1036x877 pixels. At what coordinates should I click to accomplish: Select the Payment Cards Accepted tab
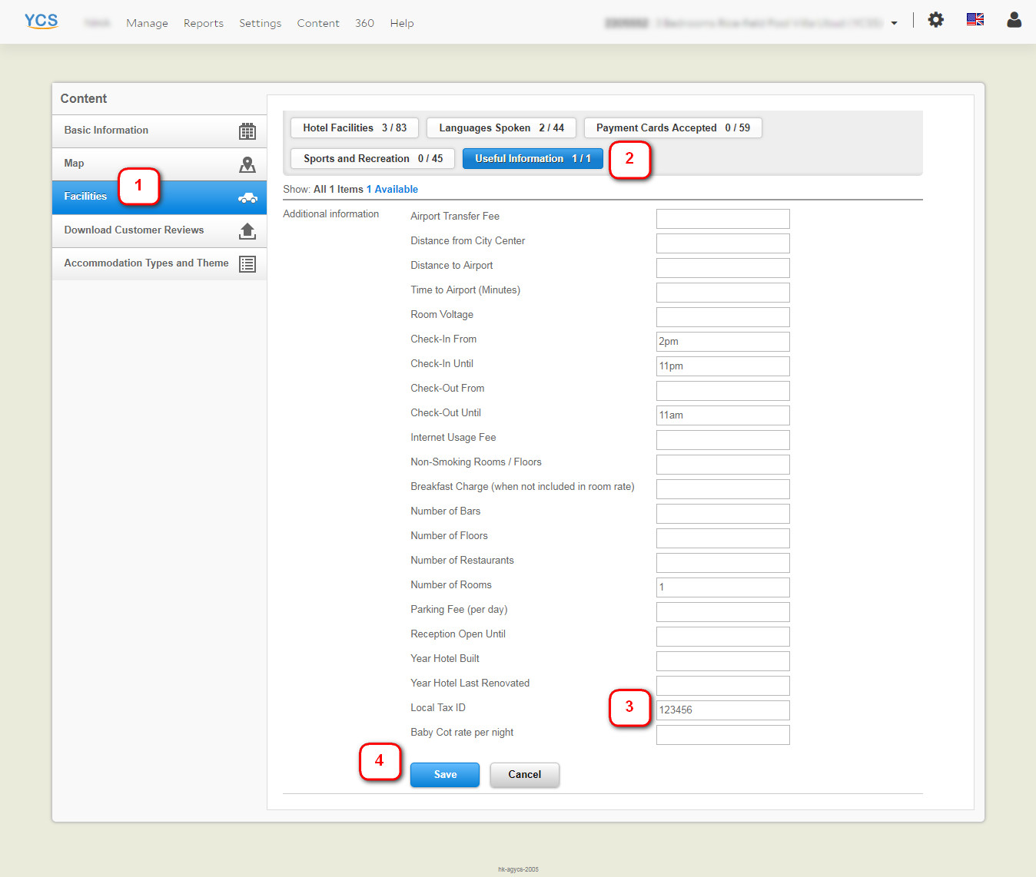point(672,128)
